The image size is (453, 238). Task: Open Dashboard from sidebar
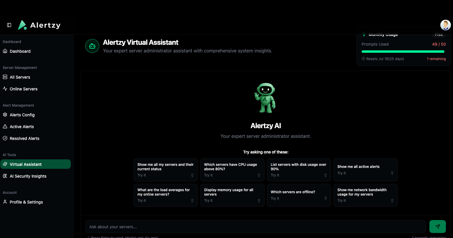pyautogui.click(x=35, y=51)
